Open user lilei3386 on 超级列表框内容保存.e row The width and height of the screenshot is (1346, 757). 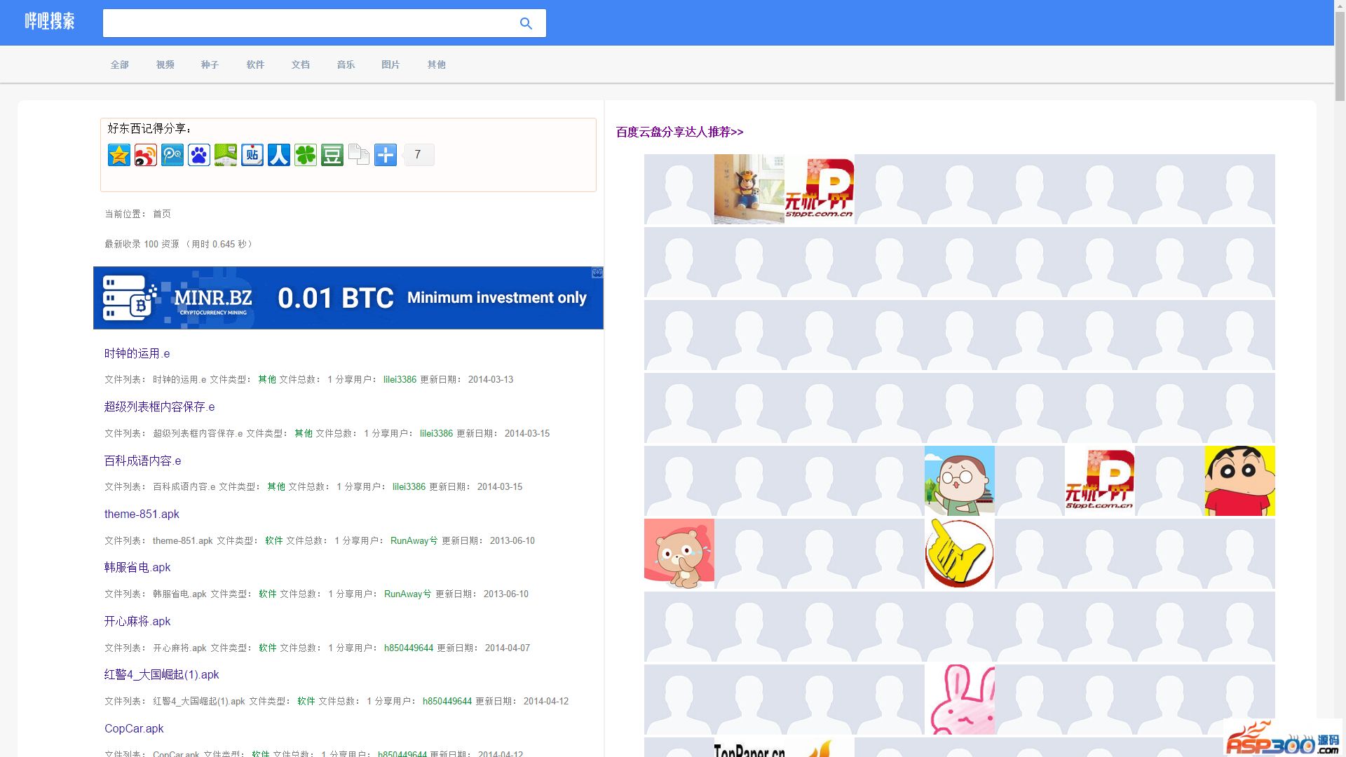(436, 433)
